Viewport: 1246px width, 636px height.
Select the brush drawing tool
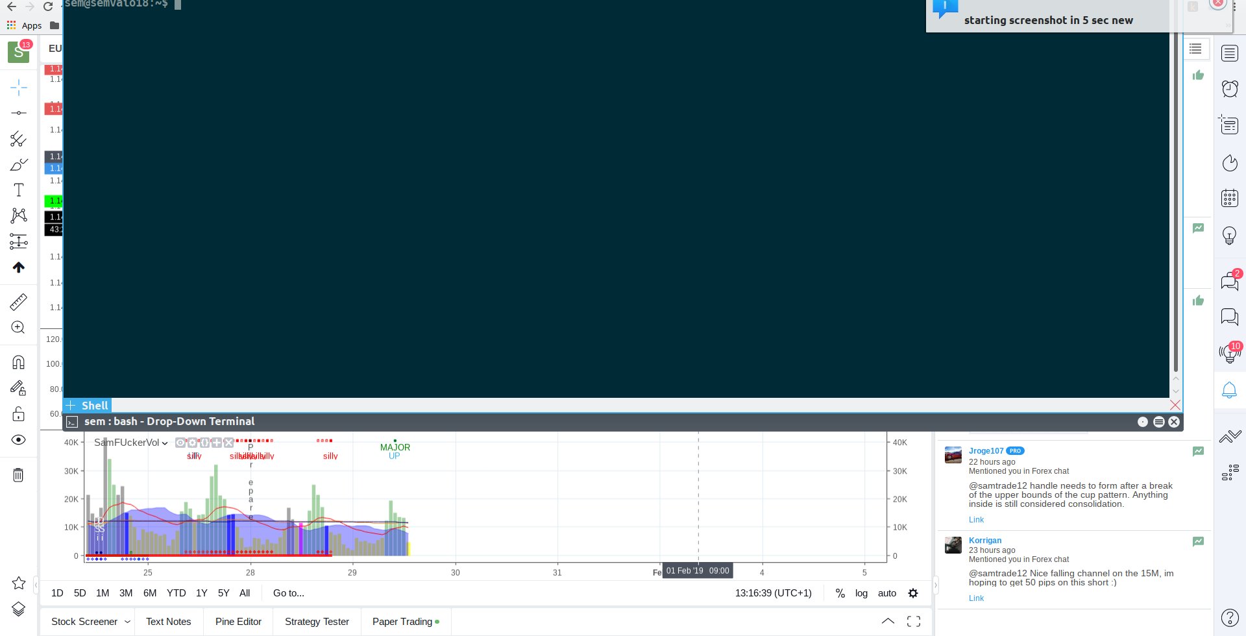[18, 165]
